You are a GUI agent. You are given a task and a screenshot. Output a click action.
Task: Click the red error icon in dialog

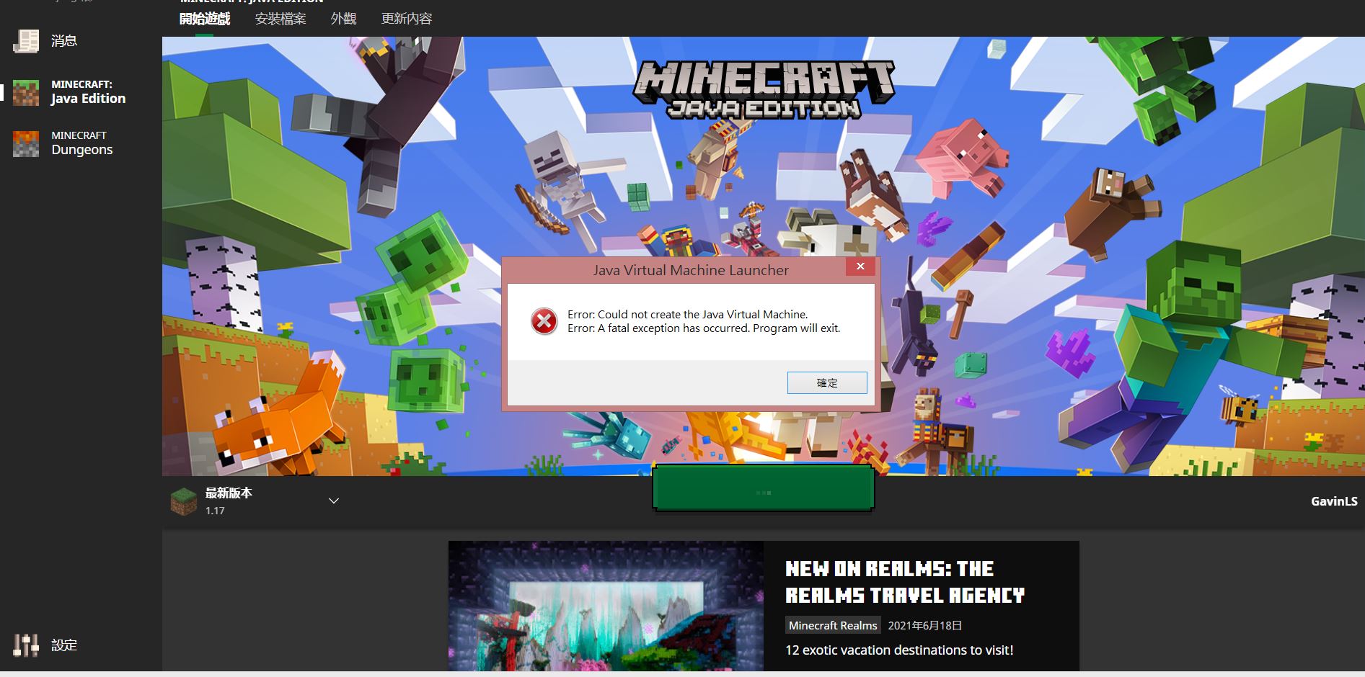click(544, 321)
